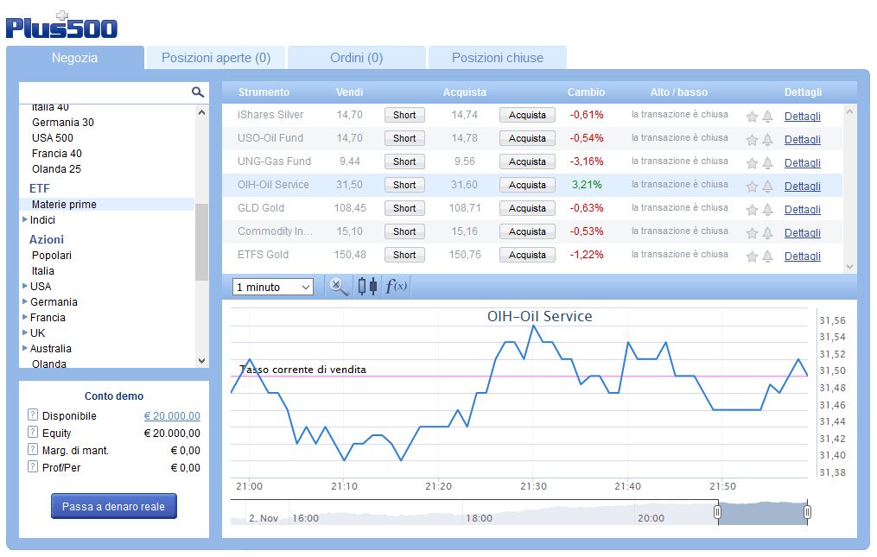The image size is (877, 557).
Task: Click left handle of chart range slider
Action: click(x=718, y=512)
